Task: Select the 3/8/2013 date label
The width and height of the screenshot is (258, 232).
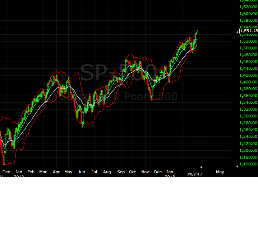Action: click(194, 174)
